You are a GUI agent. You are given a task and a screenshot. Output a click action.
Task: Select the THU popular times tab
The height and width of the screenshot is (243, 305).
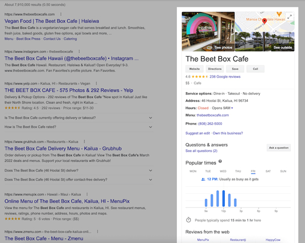(x=238, y=171)
